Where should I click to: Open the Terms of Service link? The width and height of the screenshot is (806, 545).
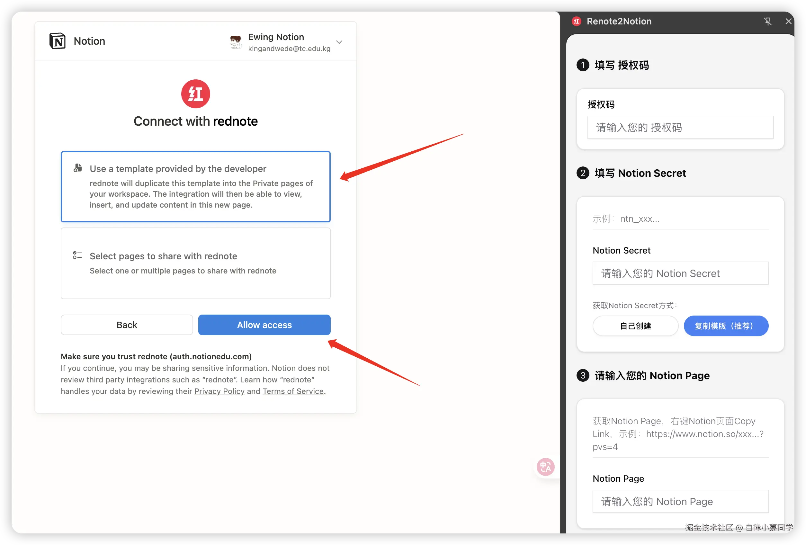(293, 391)
